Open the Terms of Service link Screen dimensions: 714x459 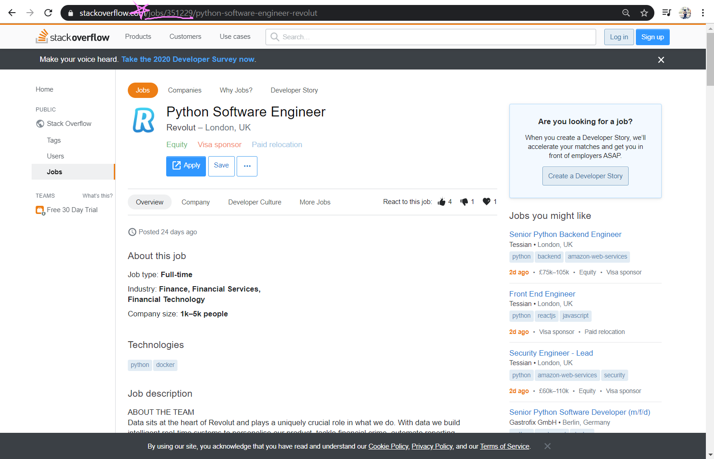coord(504,446)
